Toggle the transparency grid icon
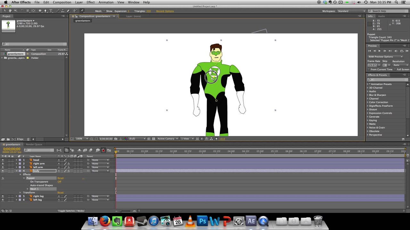410x230 pixels. click(x=153, y=139)
